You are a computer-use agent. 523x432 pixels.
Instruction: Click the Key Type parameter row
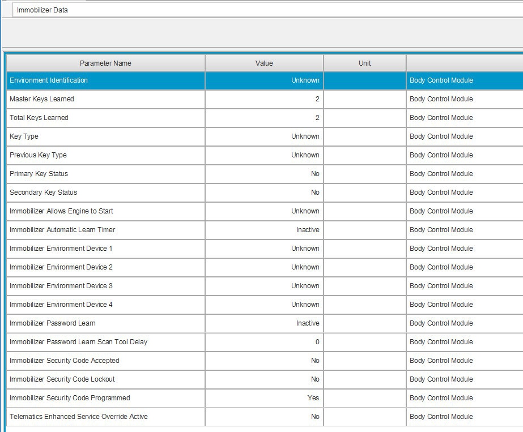pos(265,136)
